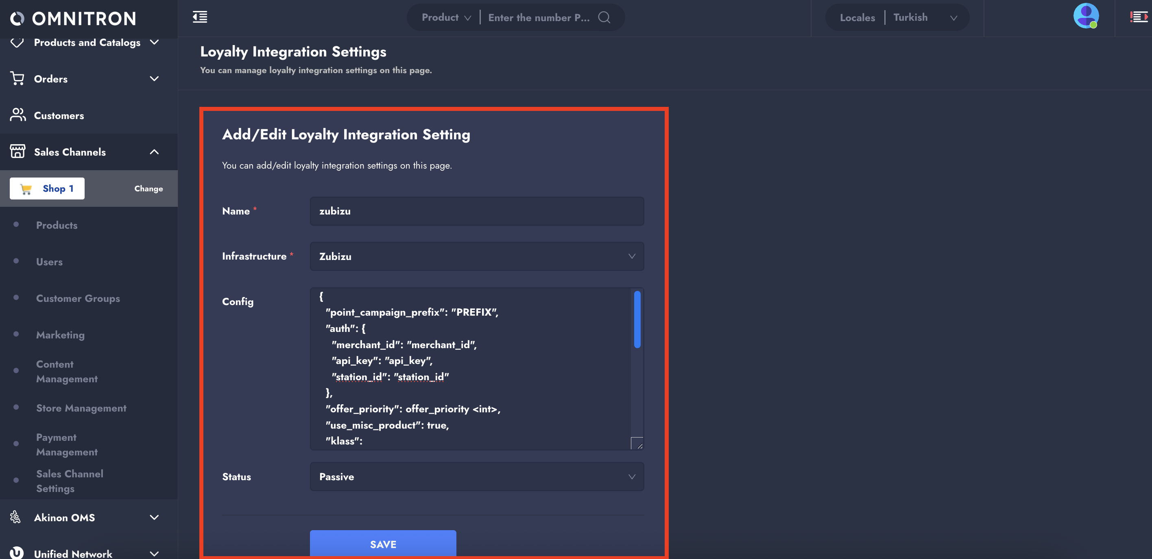Click into the Name field containing zubizu
The image size is (1152, 559).
(x=476, y=211)
